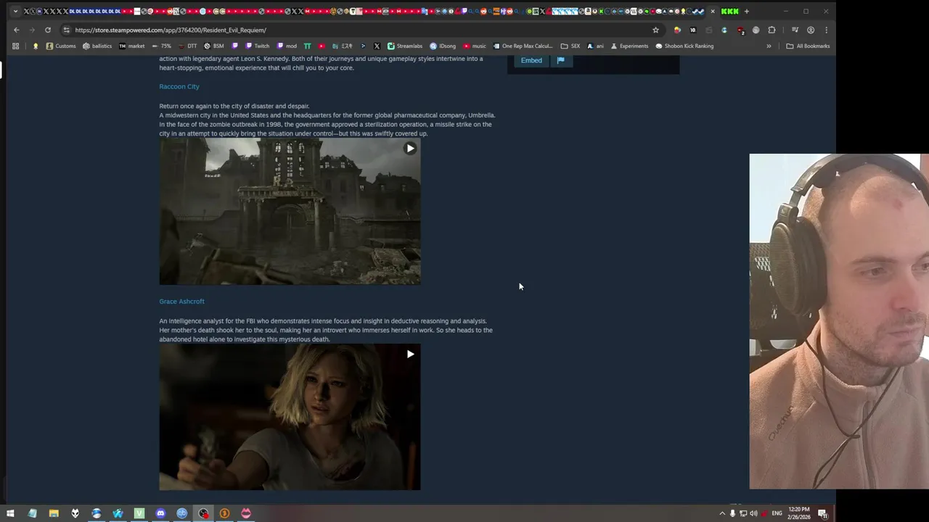
Task: Click the Grace Ashcroft heading
Action: point(181,301)
